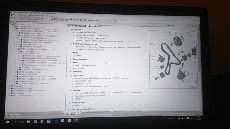The image size is (230, 129).
Task: Click in the Auftragsnotiz input field
Action: pos(107,21)
